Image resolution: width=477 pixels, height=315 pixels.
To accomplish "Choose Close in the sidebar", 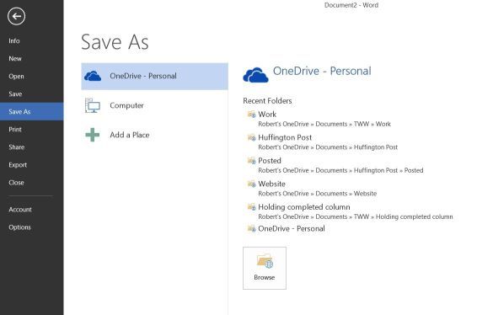I will pos(16,183).
